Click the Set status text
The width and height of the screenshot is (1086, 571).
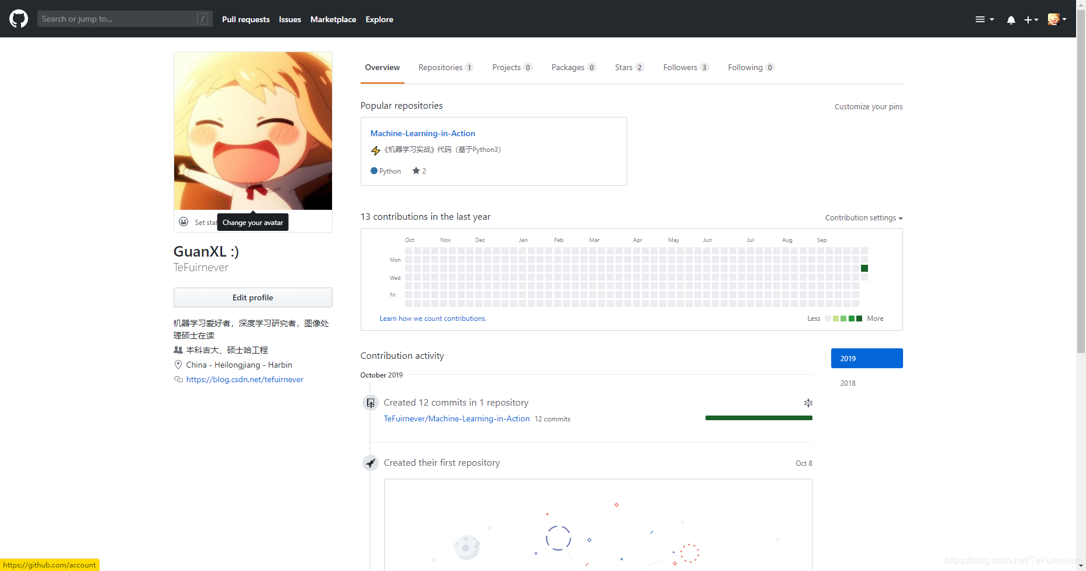[x=205, y=222]
